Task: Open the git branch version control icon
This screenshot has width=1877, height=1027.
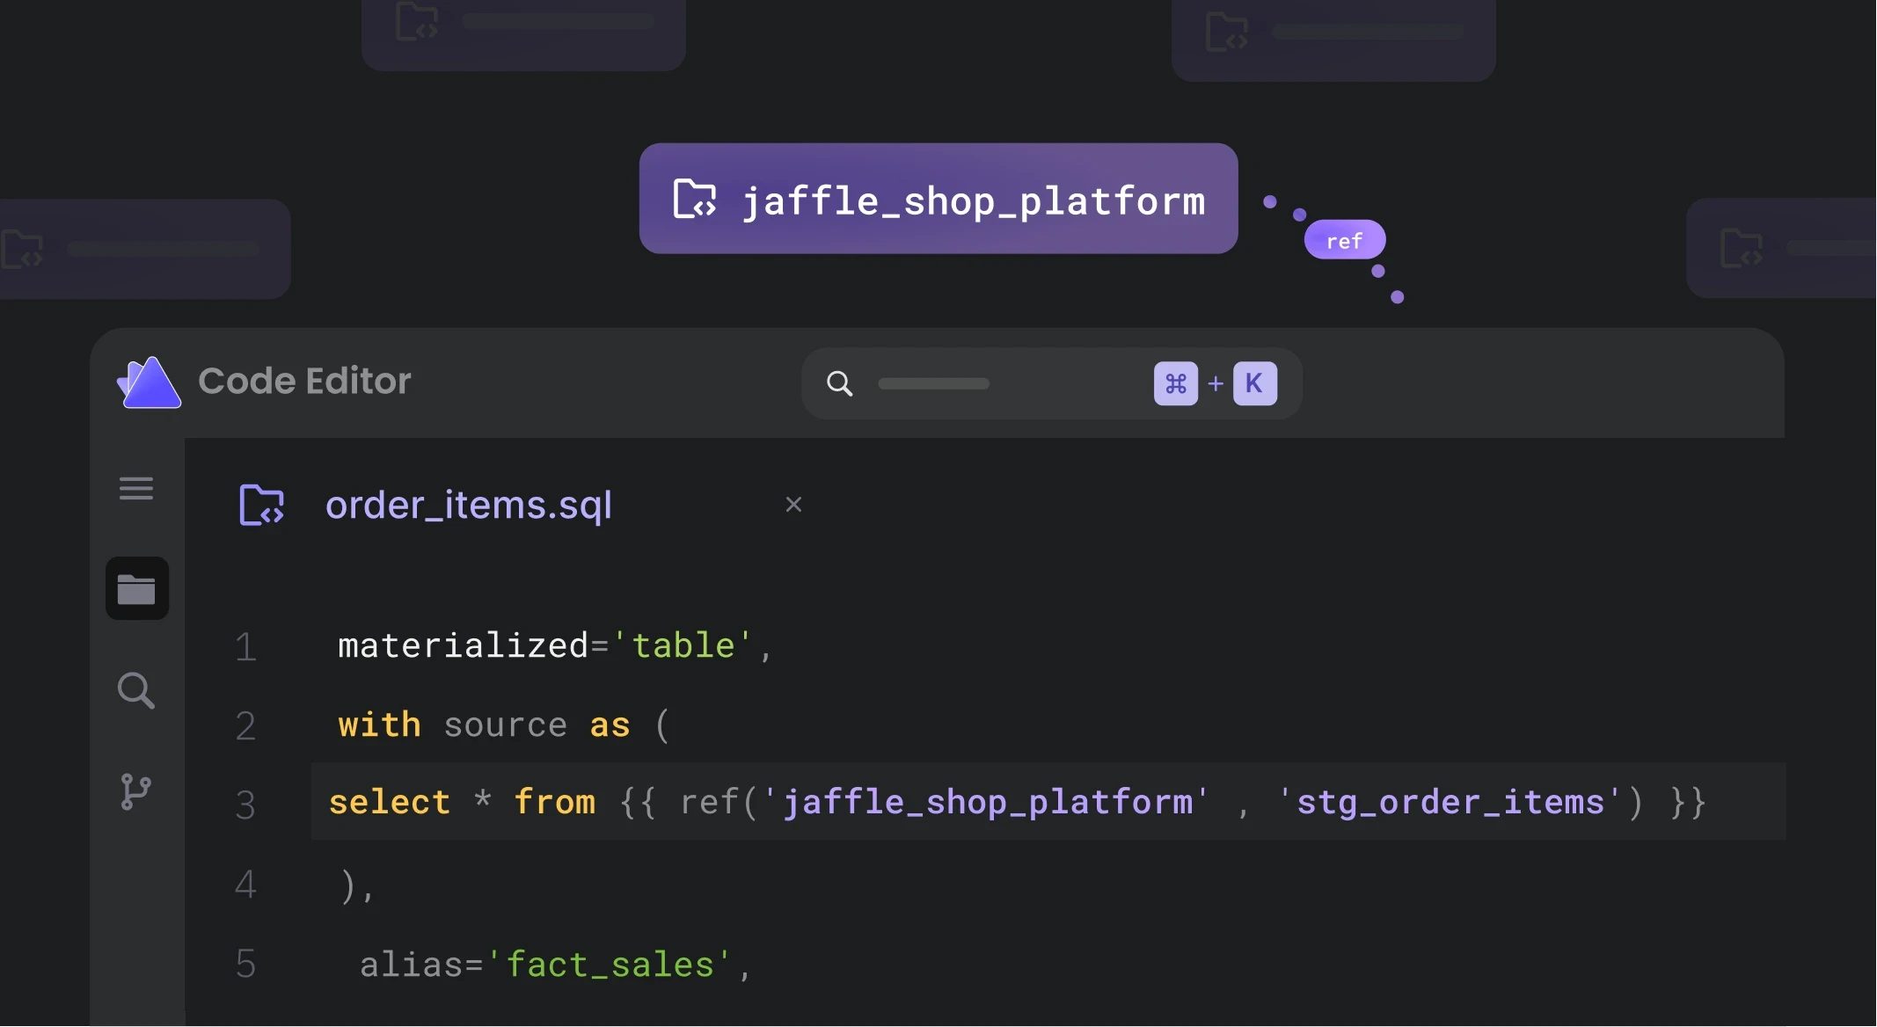Action: 135,791
